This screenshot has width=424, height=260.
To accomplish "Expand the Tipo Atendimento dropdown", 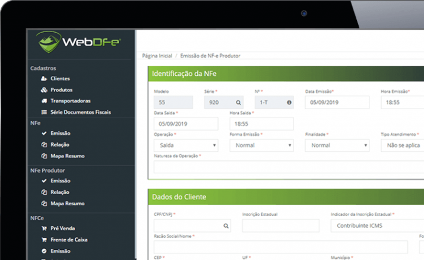I will pos(403,145).
